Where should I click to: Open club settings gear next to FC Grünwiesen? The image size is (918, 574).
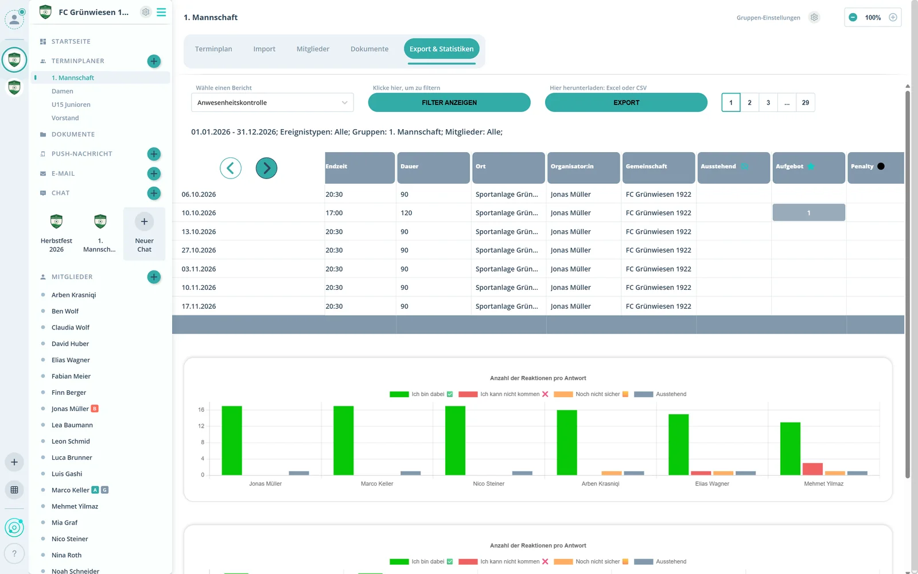(x=146, y=12)
